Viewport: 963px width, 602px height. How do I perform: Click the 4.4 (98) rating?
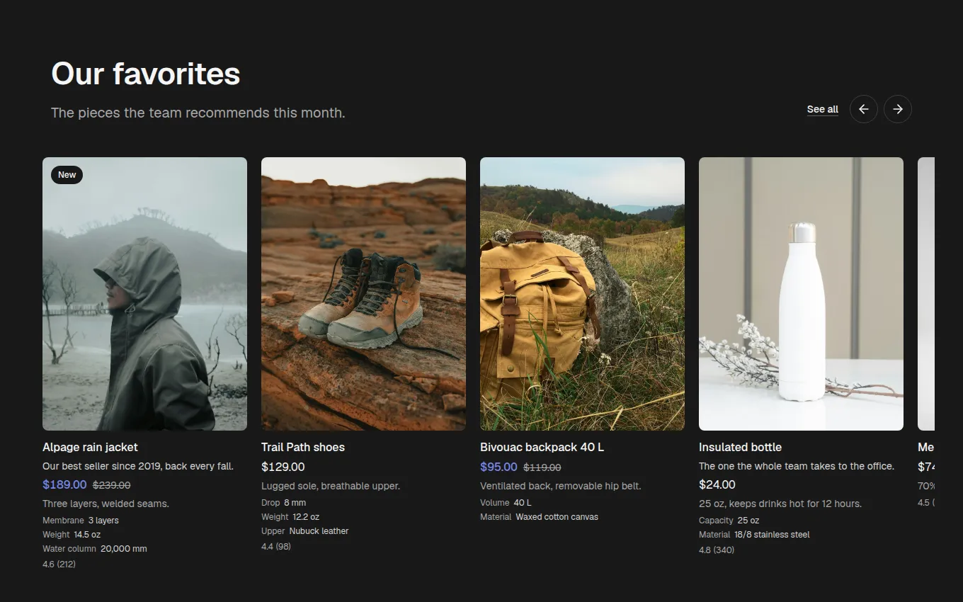pos(276,547)
